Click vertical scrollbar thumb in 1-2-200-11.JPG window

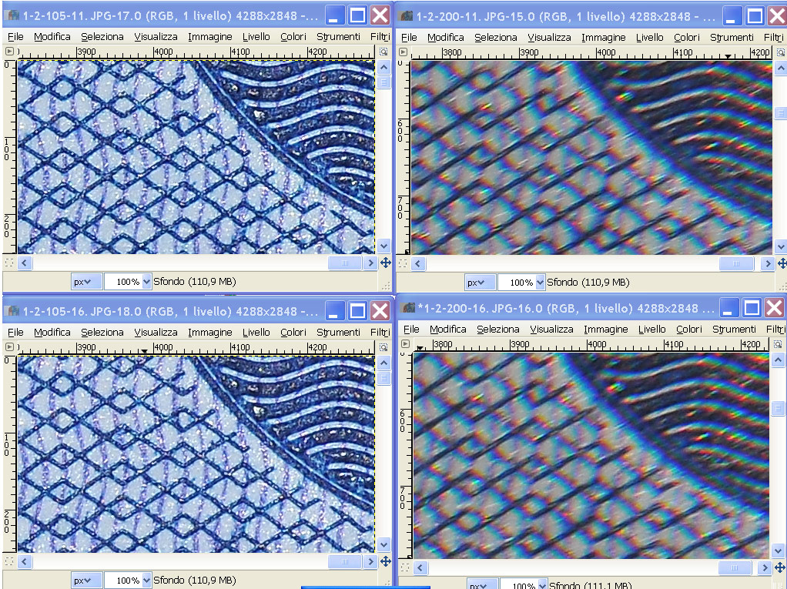pos(781,114)
